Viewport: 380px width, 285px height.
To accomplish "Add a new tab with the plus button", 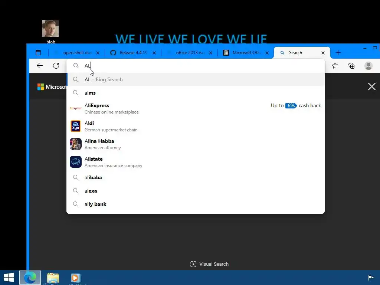I will [x=338, y=53].
